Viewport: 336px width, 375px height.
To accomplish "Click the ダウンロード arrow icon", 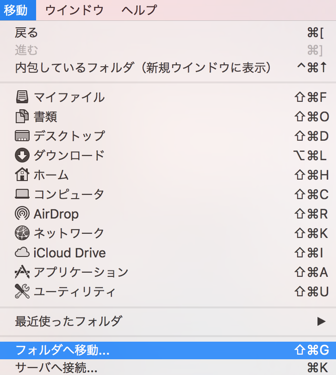I will coord(22,156).
